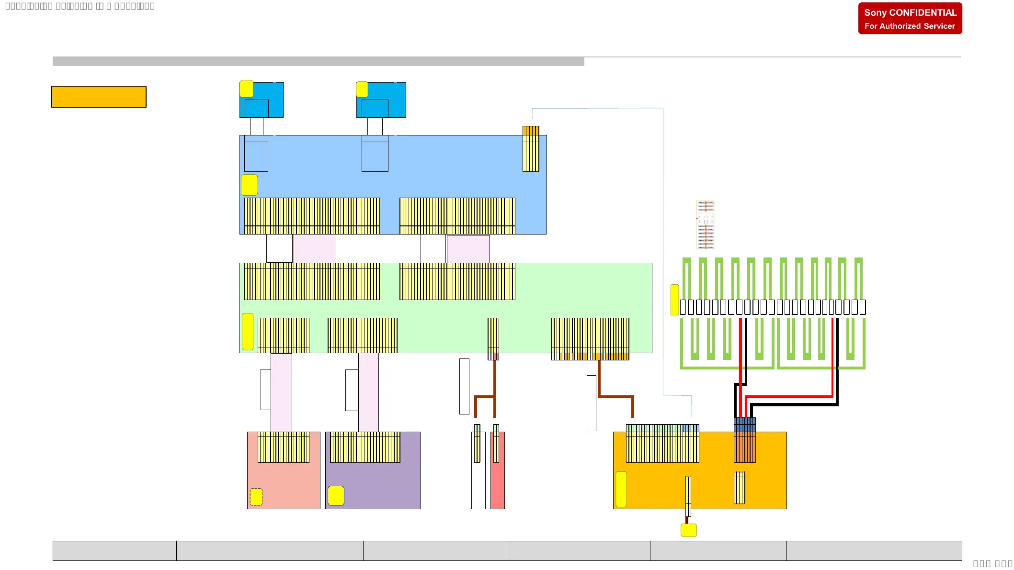Click the red Sony CONFIDENTIAL badge

pyautogui.click(x=910, y=19)
